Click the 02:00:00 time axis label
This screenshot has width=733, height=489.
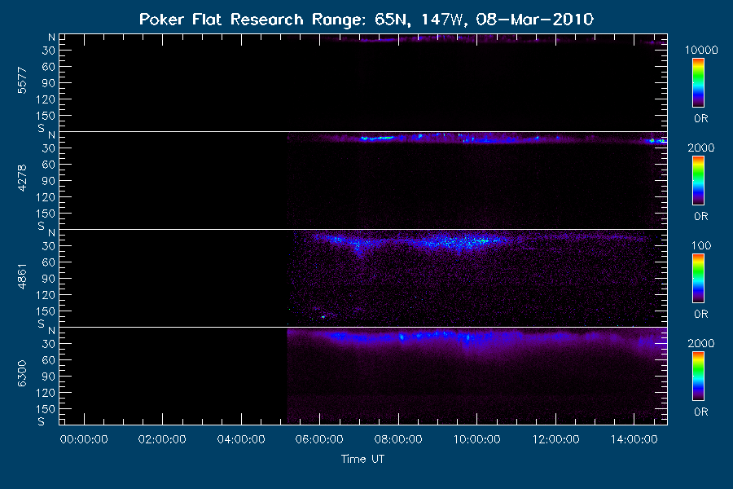click(x=162, y=439)
